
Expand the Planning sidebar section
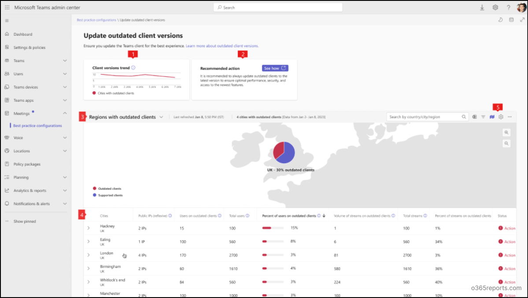pos(65,177)
